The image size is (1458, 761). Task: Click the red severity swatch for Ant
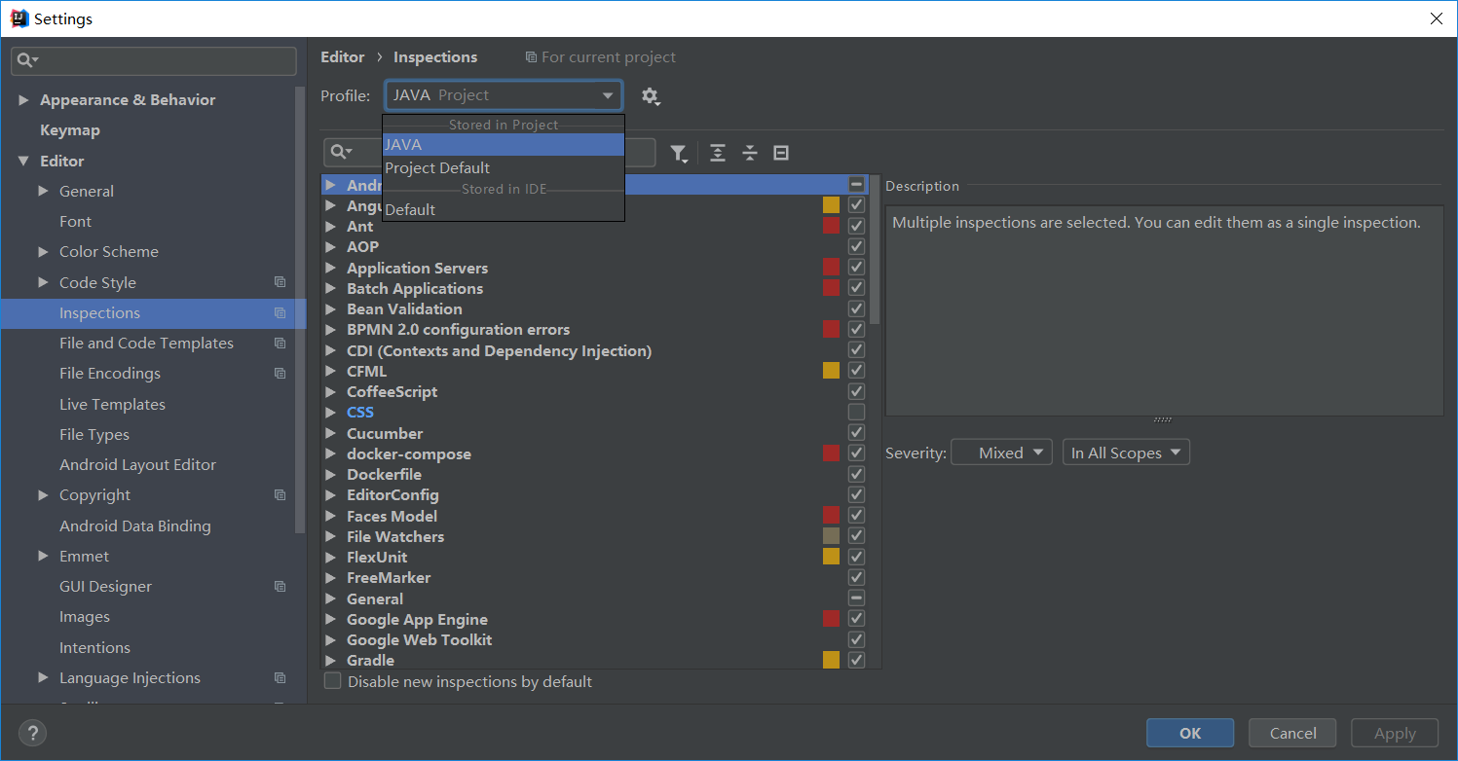click(831, 226)
